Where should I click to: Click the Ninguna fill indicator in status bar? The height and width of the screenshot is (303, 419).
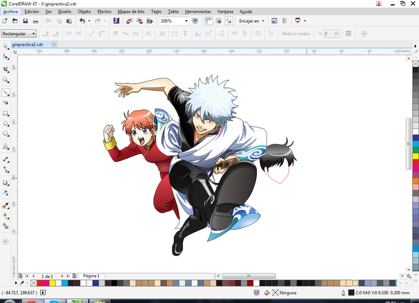(284, 293)
